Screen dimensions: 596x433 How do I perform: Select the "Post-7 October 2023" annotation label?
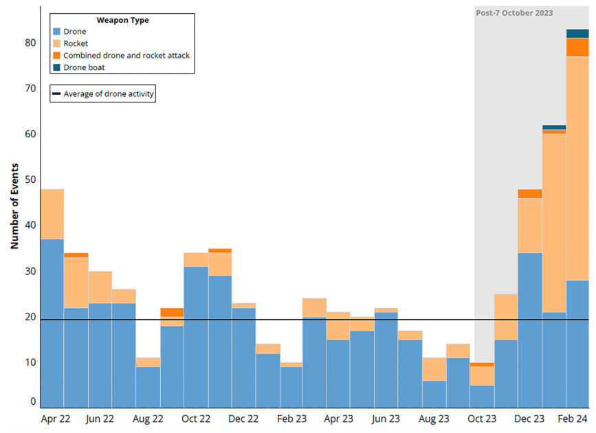[x=514, y=13]
